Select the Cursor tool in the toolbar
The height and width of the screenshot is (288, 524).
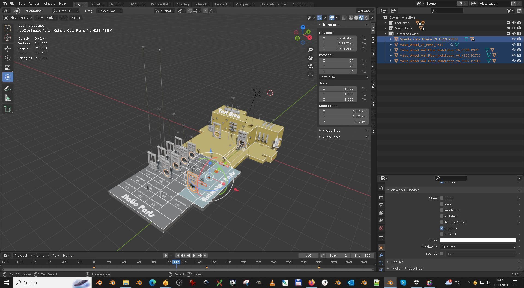click(8, 38)
